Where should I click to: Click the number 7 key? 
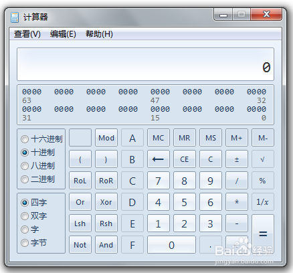pos(159,181)
